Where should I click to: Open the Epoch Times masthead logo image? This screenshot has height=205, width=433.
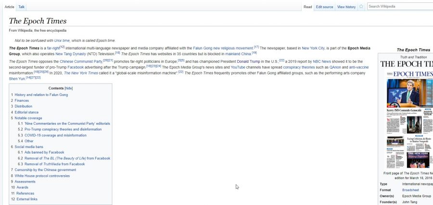(x=407, y=64)
